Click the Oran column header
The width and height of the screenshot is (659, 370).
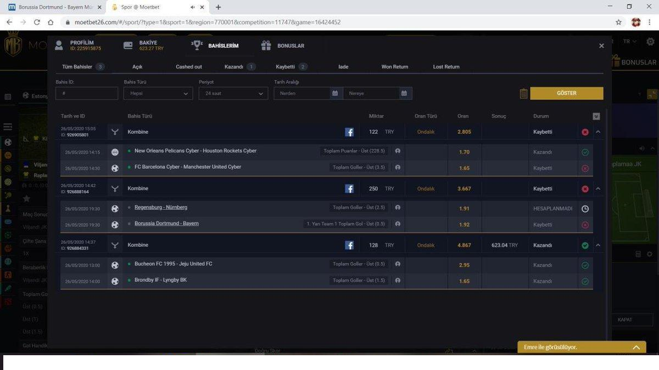463,116
